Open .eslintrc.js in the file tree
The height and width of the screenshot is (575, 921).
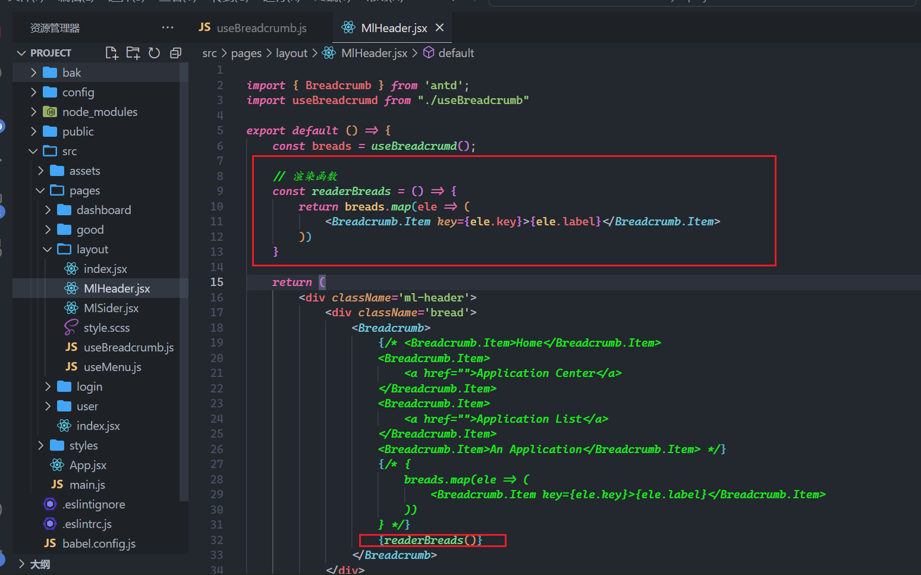(x=87, y=524)
